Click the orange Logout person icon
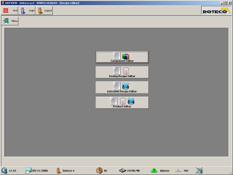This screenshot has height=175, width=233. coord(40,11)
